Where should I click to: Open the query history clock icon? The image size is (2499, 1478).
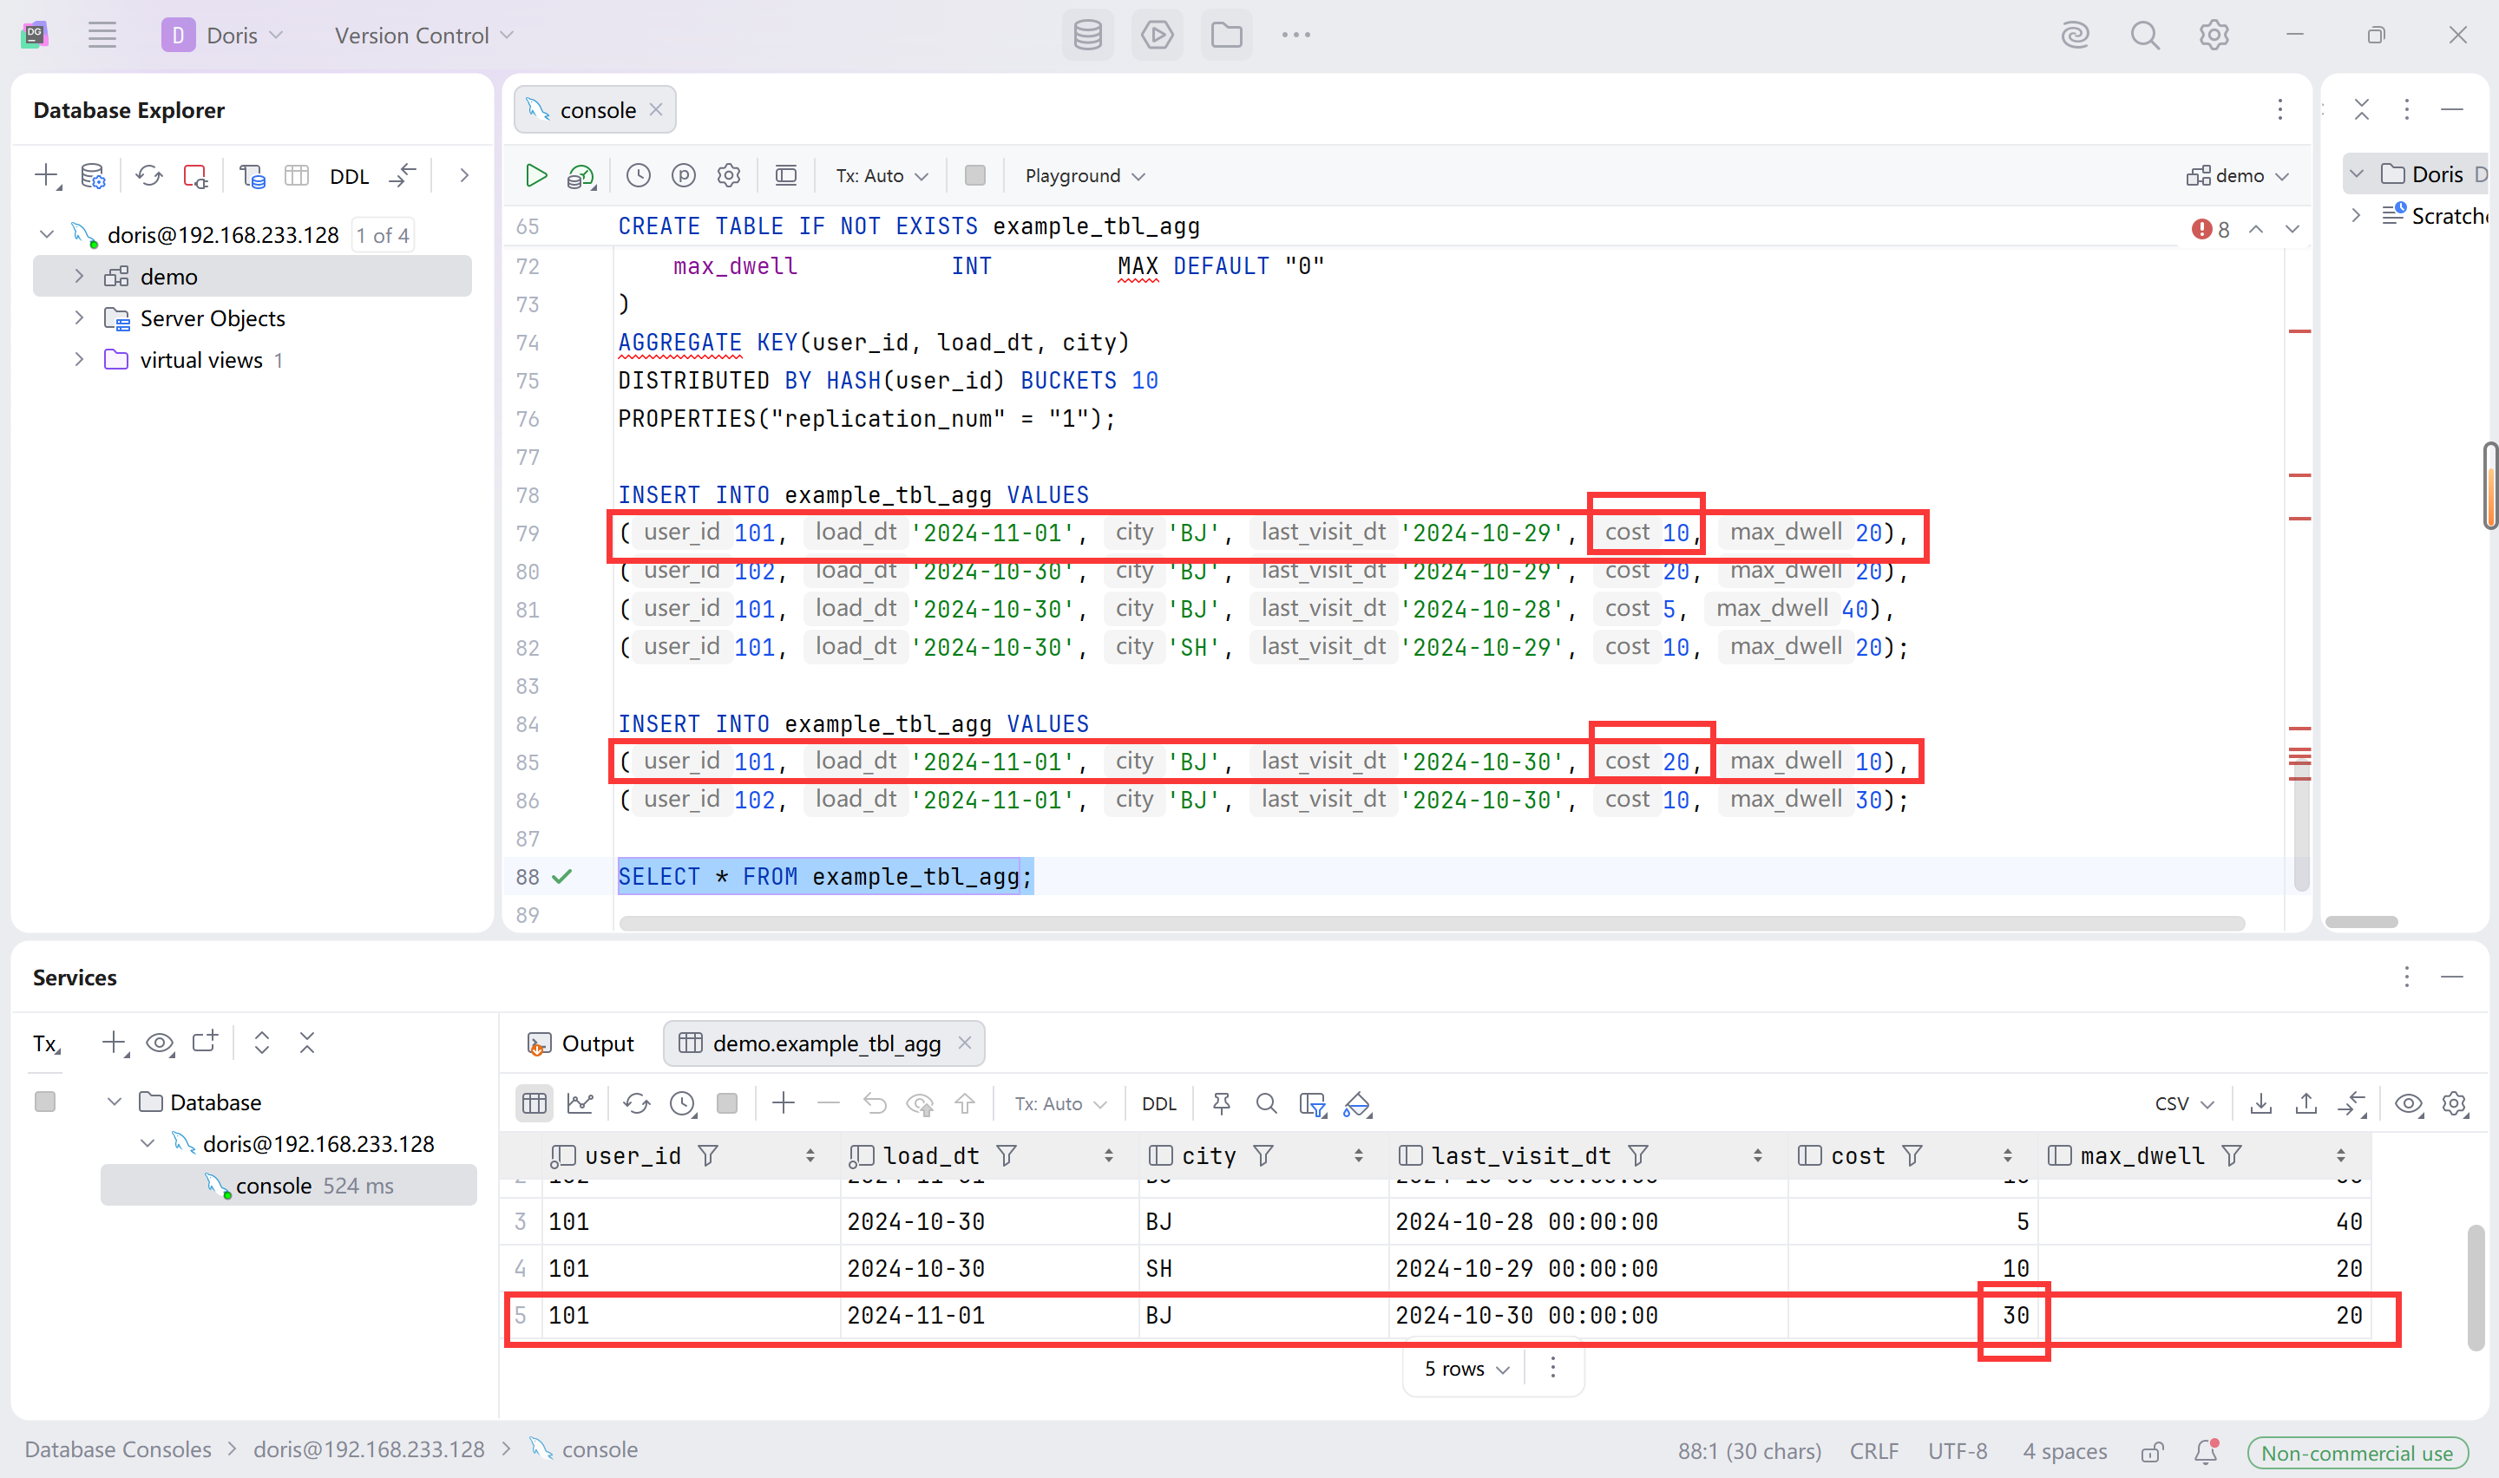click(x=639, y=176)
